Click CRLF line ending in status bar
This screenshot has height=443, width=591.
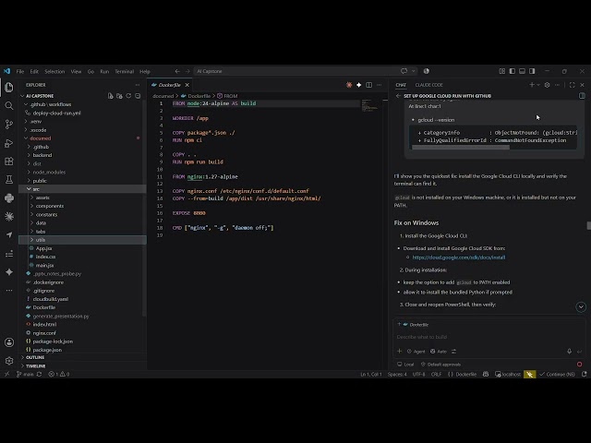[436, 374]
